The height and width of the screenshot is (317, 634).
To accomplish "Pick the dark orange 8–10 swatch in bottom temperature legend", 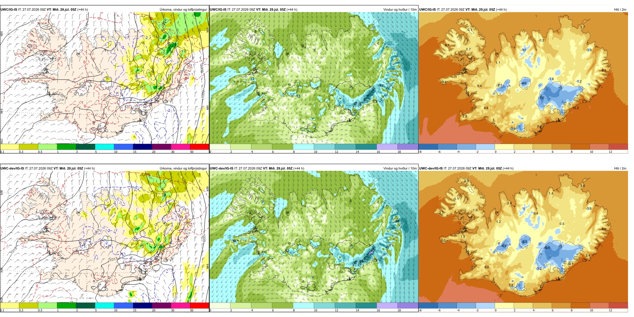I will point(580,306).
